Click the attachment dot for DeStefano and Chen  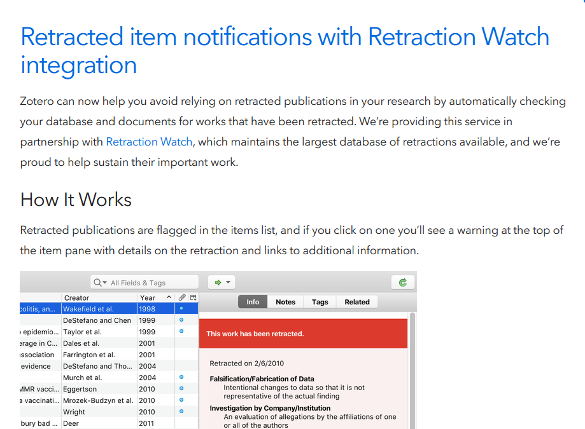coord(181,320)
